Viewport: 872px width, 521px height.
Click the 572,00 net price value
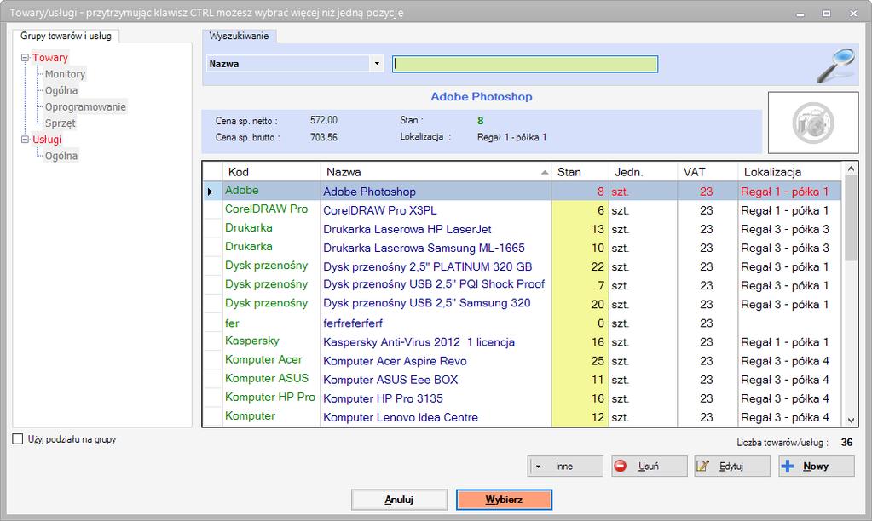pos(324,121)
